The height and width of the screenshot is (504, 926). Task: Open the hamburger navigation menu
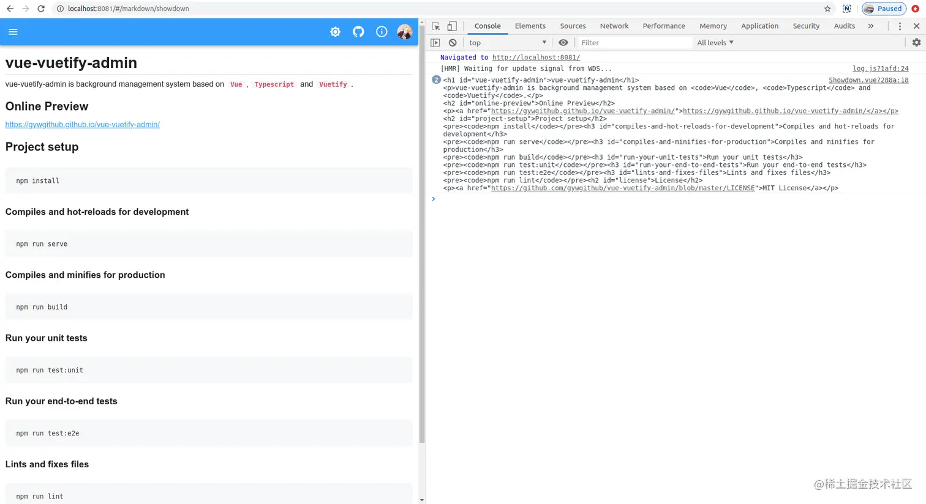click(13, 32)
